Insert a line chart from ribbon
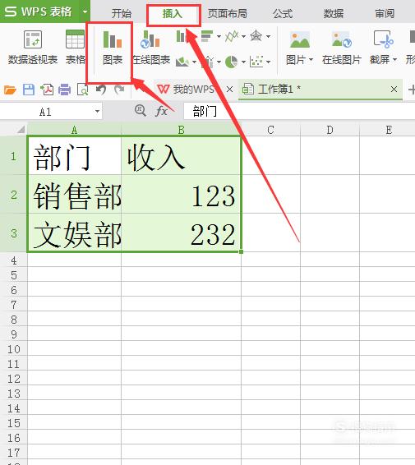Image resolution: width=415 pixels, height=465 pixels. 232,36
